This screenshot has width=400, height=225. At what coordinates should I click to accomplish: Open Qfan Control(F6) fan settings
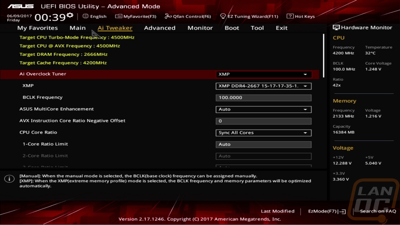(188, 16)
